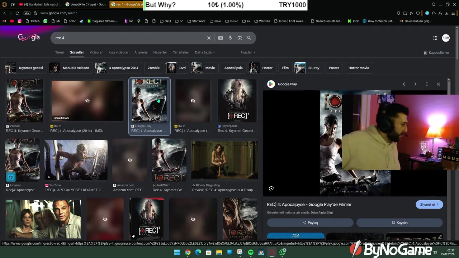Open the on-screen keyboard input tool
The height and width of the screenshot is (258, 459).
pos(221,38)
